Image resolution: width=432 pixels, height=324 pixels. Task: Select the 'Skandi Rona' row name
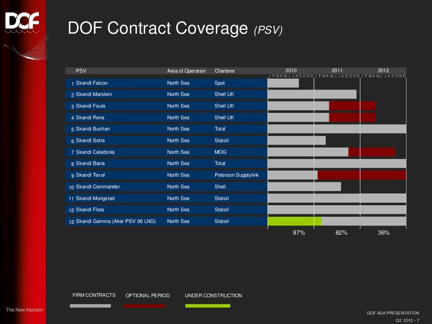(x=90, y=117)
